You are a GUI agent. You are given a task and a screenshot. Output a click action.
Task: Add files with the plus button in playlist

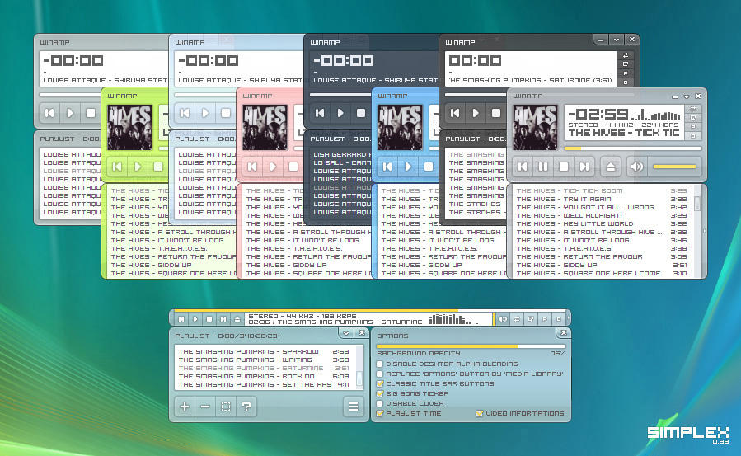point(185,407)
